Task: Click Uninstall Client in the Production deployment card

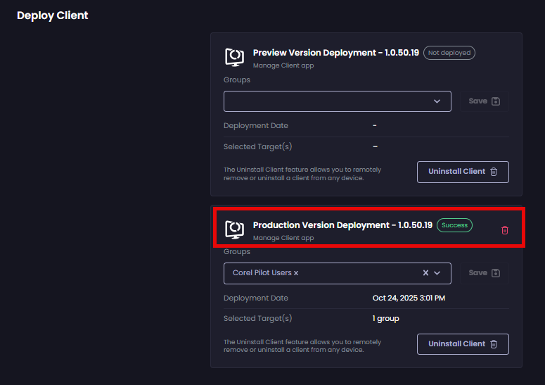Action: coord(463,344)
